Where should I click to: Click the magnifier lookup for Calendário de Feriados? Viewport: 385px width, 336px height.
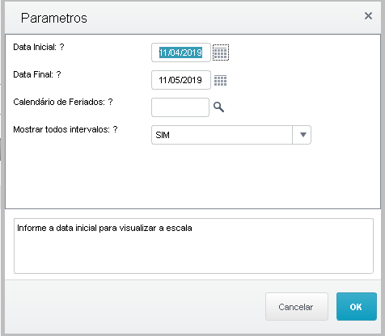tap(218, 107)
